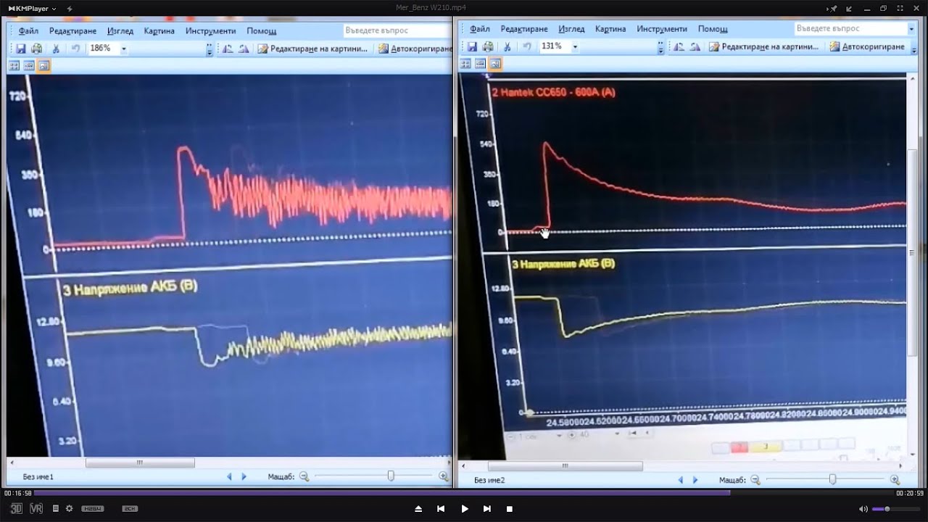Viewport: 928px width, 522px height.
Task: Skip to the next file in KMPlayer
Action: [x=487, y=509]
